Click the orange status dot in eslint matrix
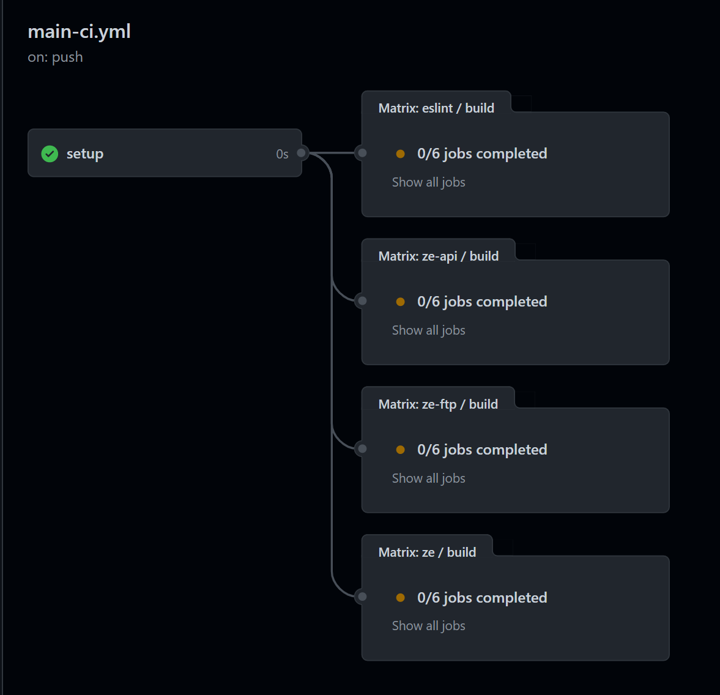 pos(401,154)
